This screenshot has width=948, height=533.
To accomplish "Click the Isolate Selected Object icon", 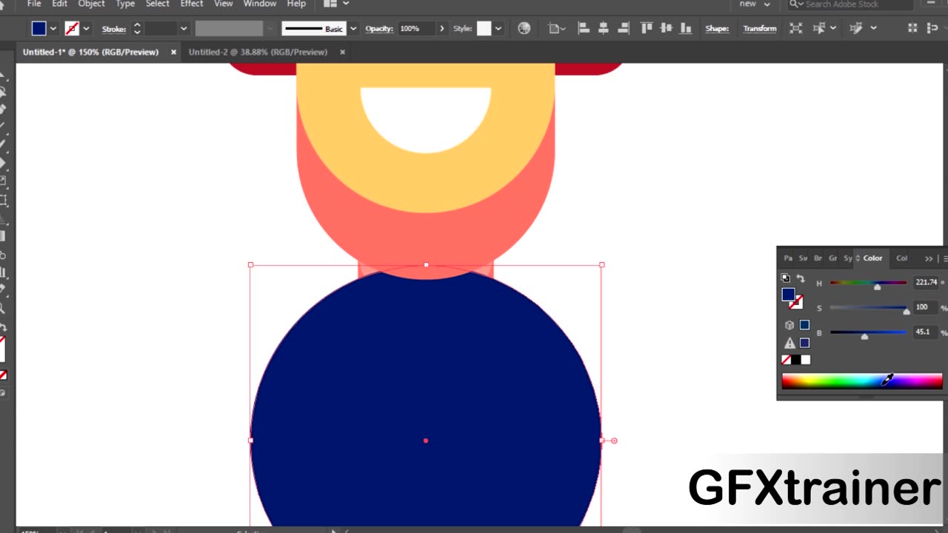I will tap(795, 28).
